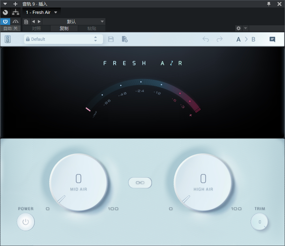Pin the plugin window
The height and width of the screenshot is (246, 285).
click(x=269, y=4)
